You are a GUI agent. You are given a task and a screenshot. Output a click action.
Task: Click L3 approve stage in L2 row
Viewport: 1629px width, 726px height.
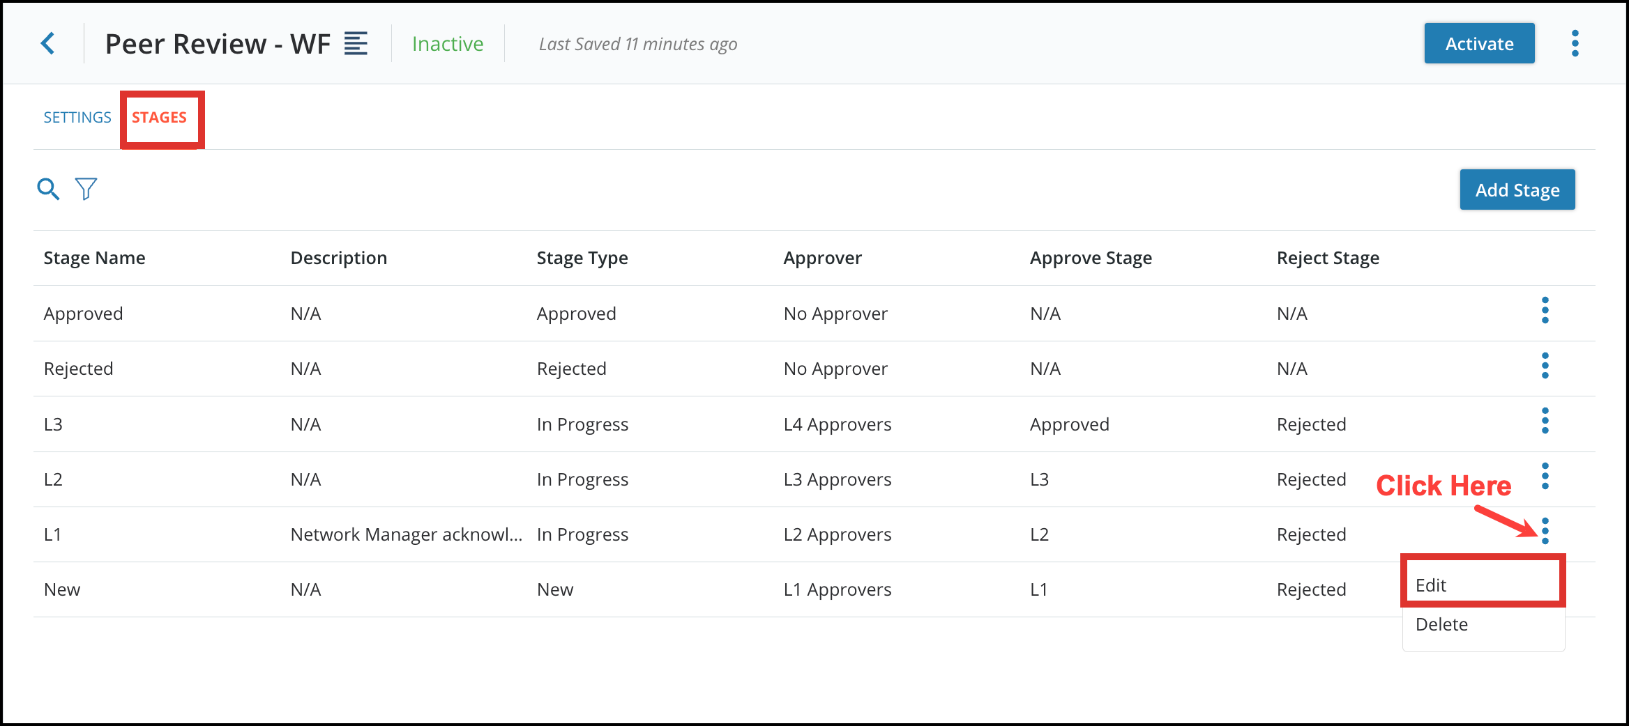(x=1039, y=479)
